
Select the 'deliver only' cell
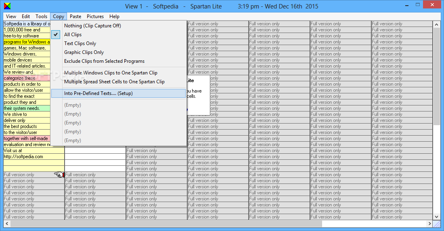(x=27, y=120)
